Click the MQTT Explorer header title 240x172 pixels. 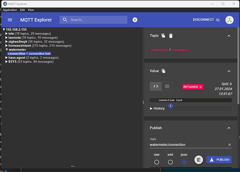pyautogui.click(x=36, y=20)
